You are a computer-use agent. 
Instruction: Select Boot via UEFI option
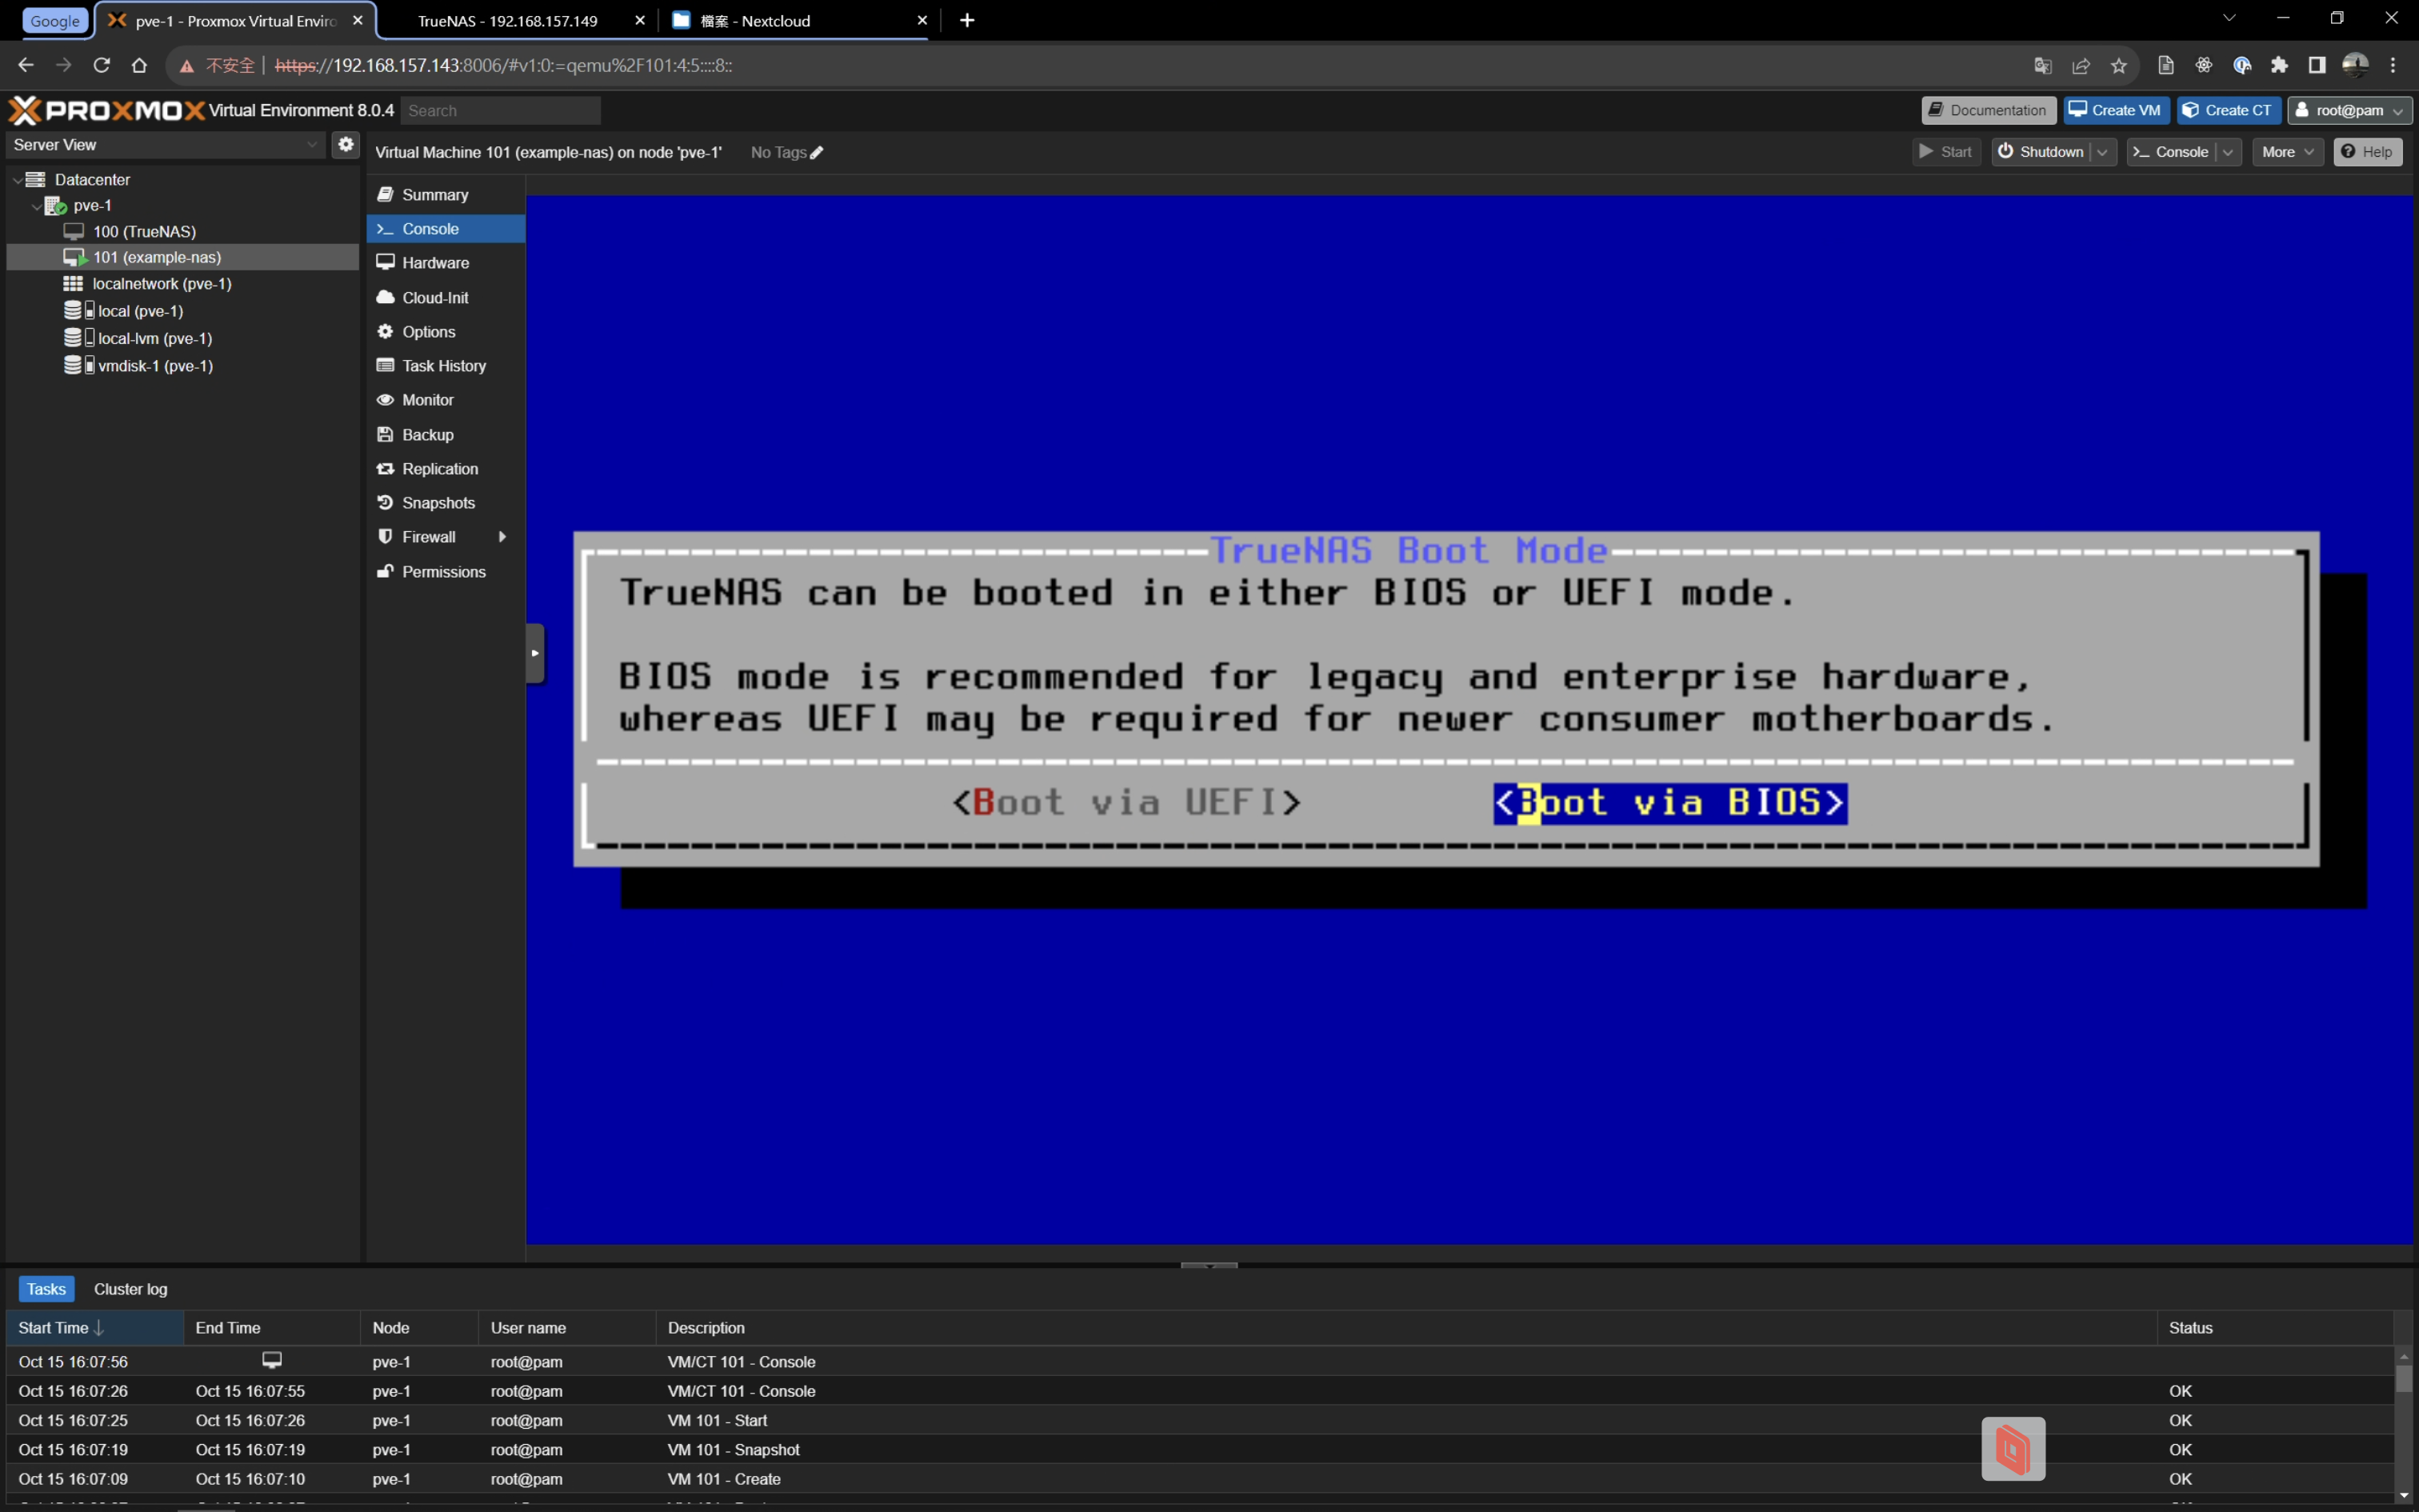click(x=1126, y=802)
